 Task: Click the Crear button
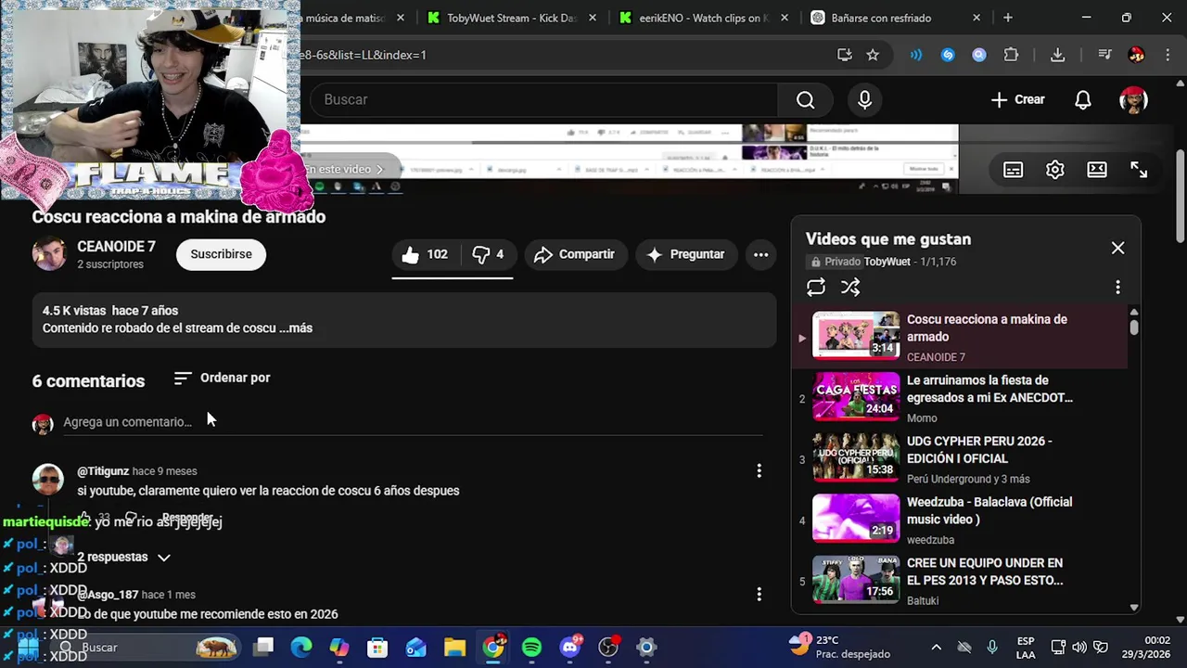pos(1017,100)
